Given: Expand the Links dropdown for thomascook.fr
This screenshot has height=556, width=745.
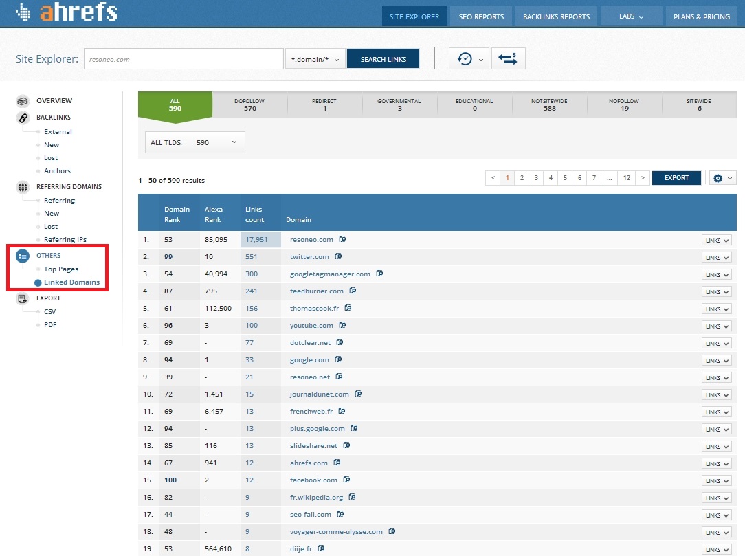Looking at the screenshot, I should coord(717,309).
